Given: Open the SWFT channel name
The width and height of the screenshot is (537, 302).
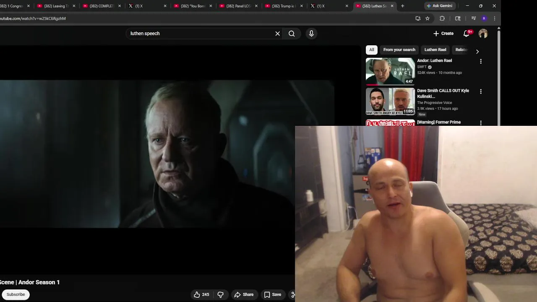Looking at the screenshot, I should (x=422, y=67).
